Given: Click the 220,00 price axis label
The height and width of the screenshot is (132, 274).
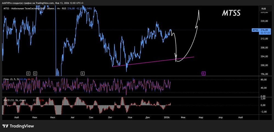Looking at the screenshot, I should tap(264, 21).
